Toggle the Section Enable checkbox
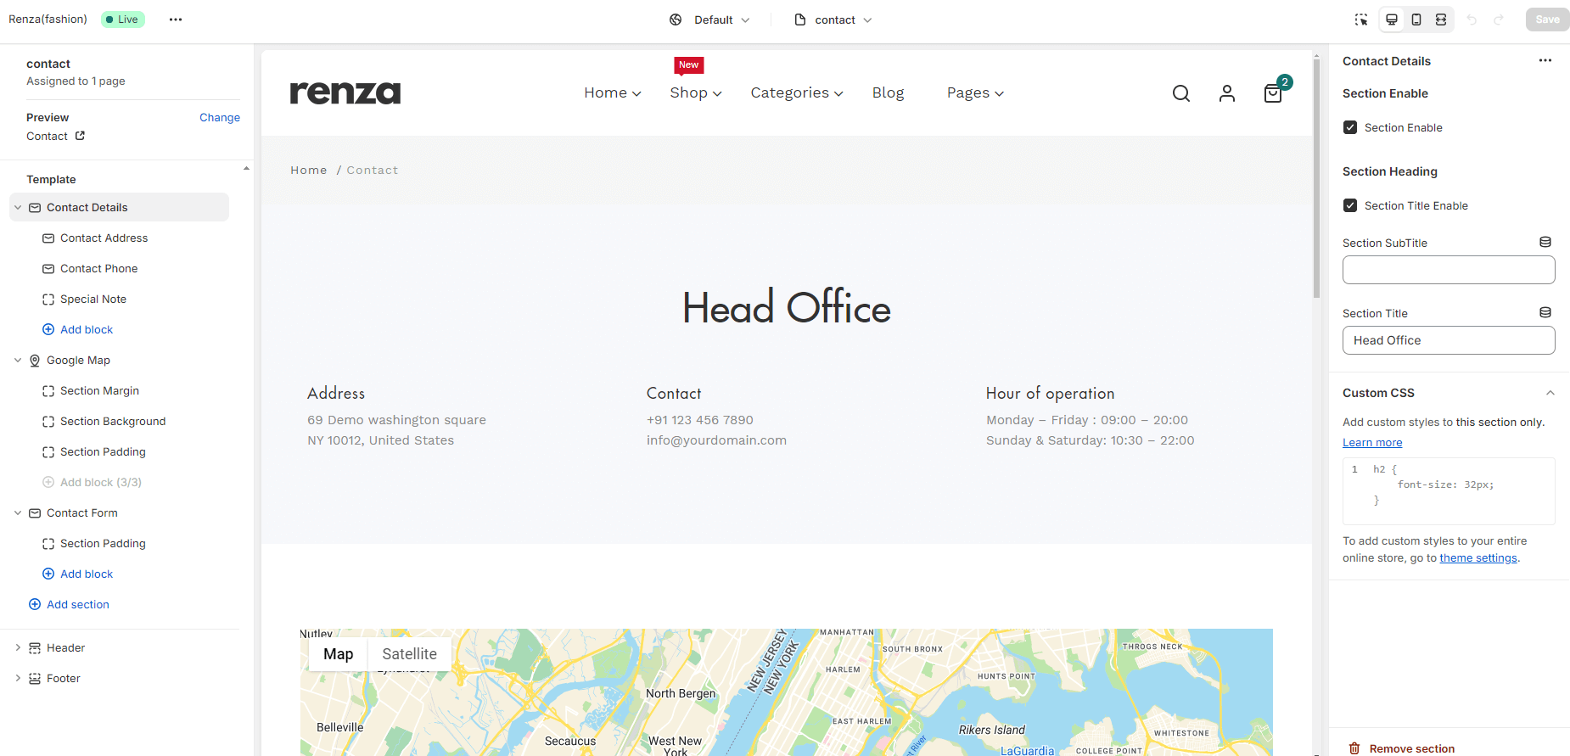The height and width of the screenshot is (756, 1570). pos(1350,127)
